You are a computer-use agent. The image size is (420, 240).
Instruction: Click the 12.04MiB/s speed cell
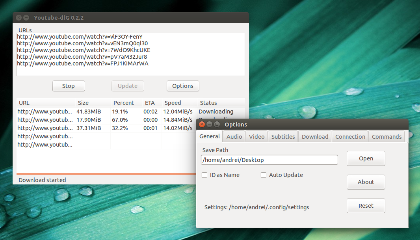[178, 112]
